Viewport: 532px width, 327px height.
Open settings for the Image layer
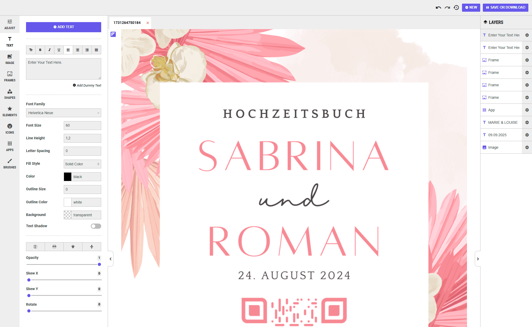[x=527, y=147]
